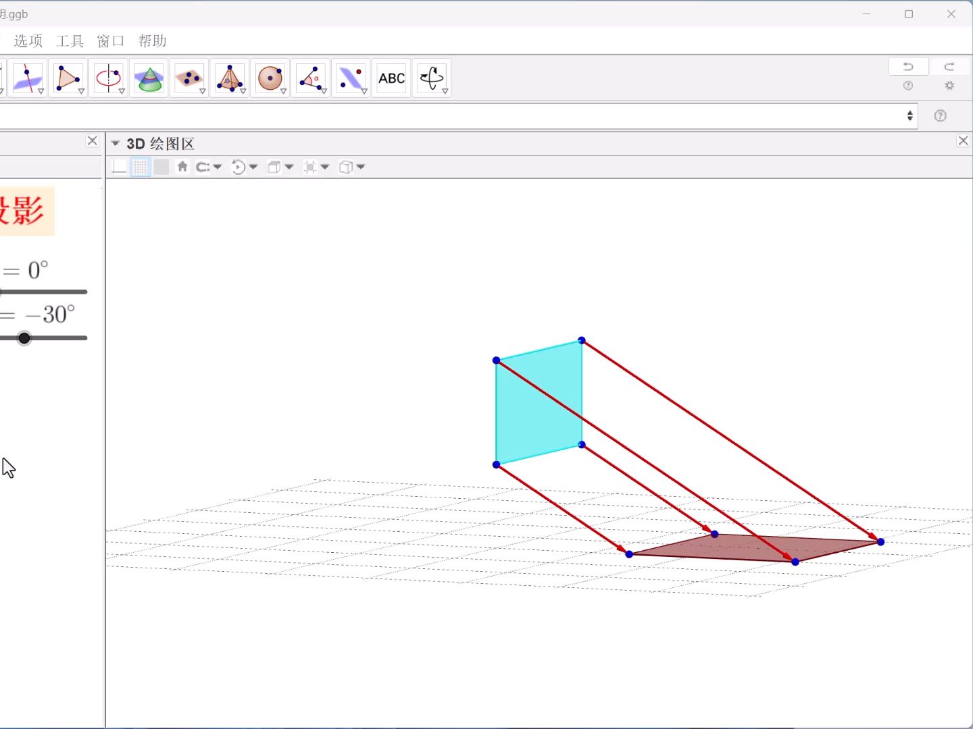Click the Redo arrow button
The width and height of the screenshot is (973, 729).
949,66
